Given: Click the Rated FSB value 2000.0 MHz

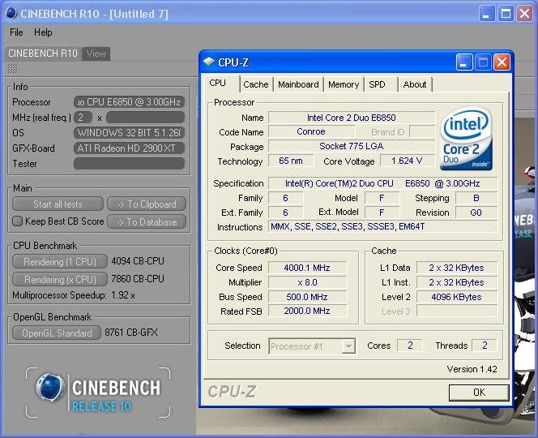Looking at the screenshot, I should [x=307, y=311].
